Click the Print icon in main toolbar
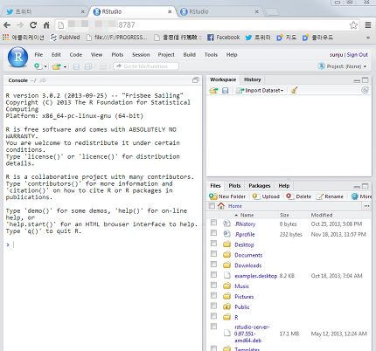 103,66
